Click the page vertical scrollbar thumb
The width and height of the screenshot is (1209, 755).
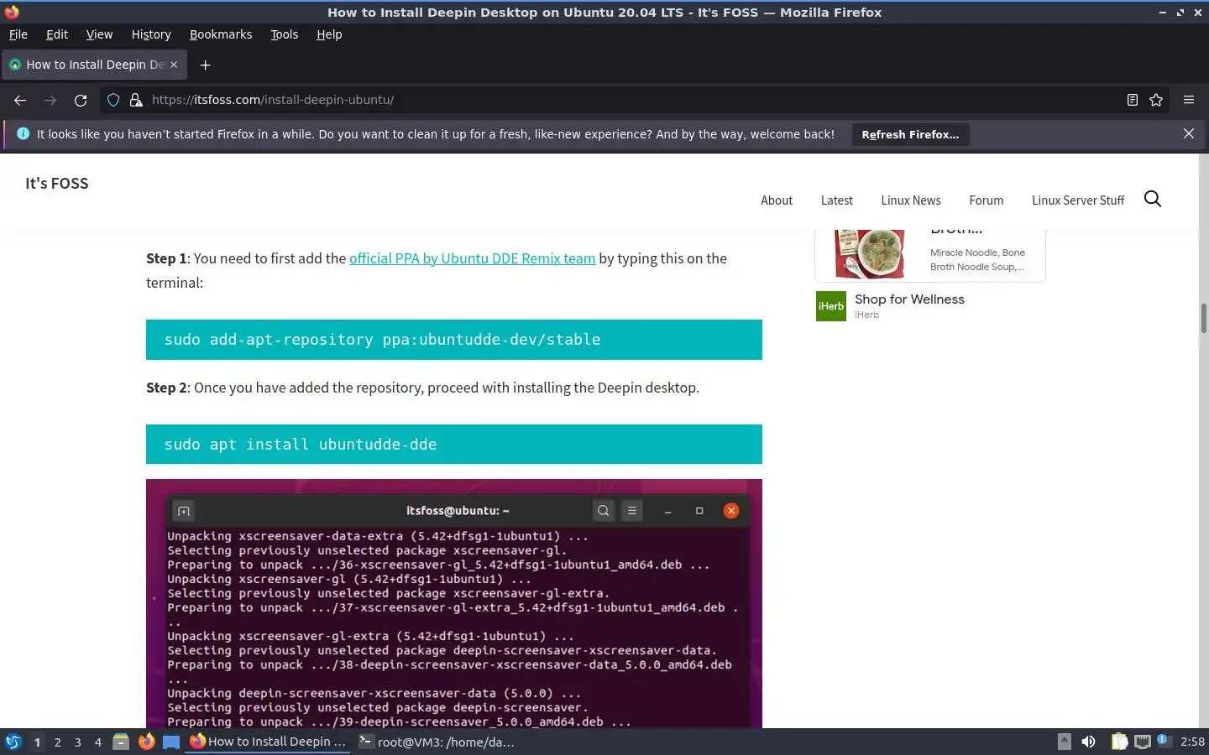tap(1203, 318)
